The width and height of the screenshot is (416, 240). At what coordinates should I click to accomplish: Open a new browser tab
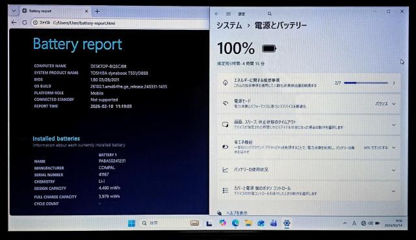coord(97,11)
